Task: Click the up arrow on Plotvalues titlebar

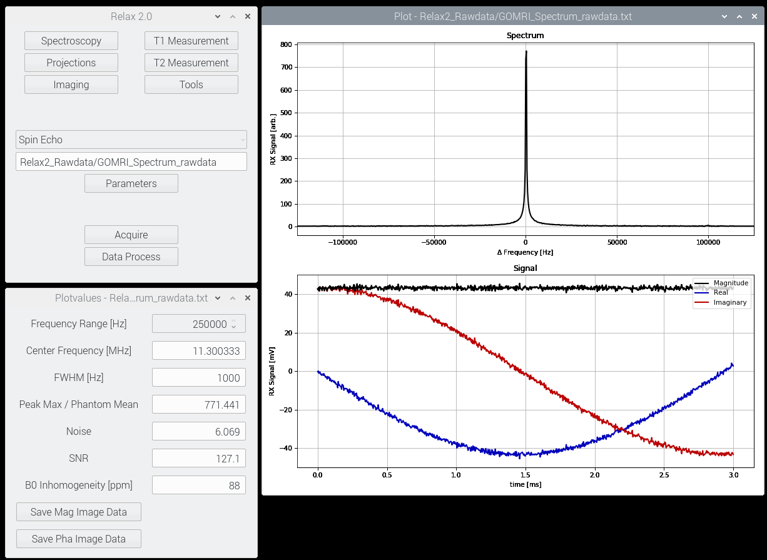Action: 232,298
